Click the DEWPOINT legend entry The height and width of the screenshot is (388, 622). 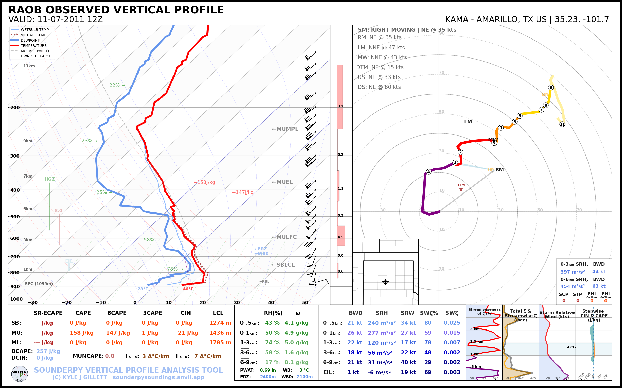coord(30,40)
